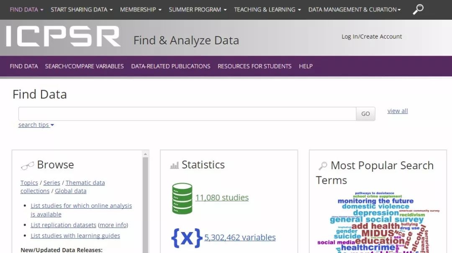Click the blue {x} variables icon

(187, 238)
